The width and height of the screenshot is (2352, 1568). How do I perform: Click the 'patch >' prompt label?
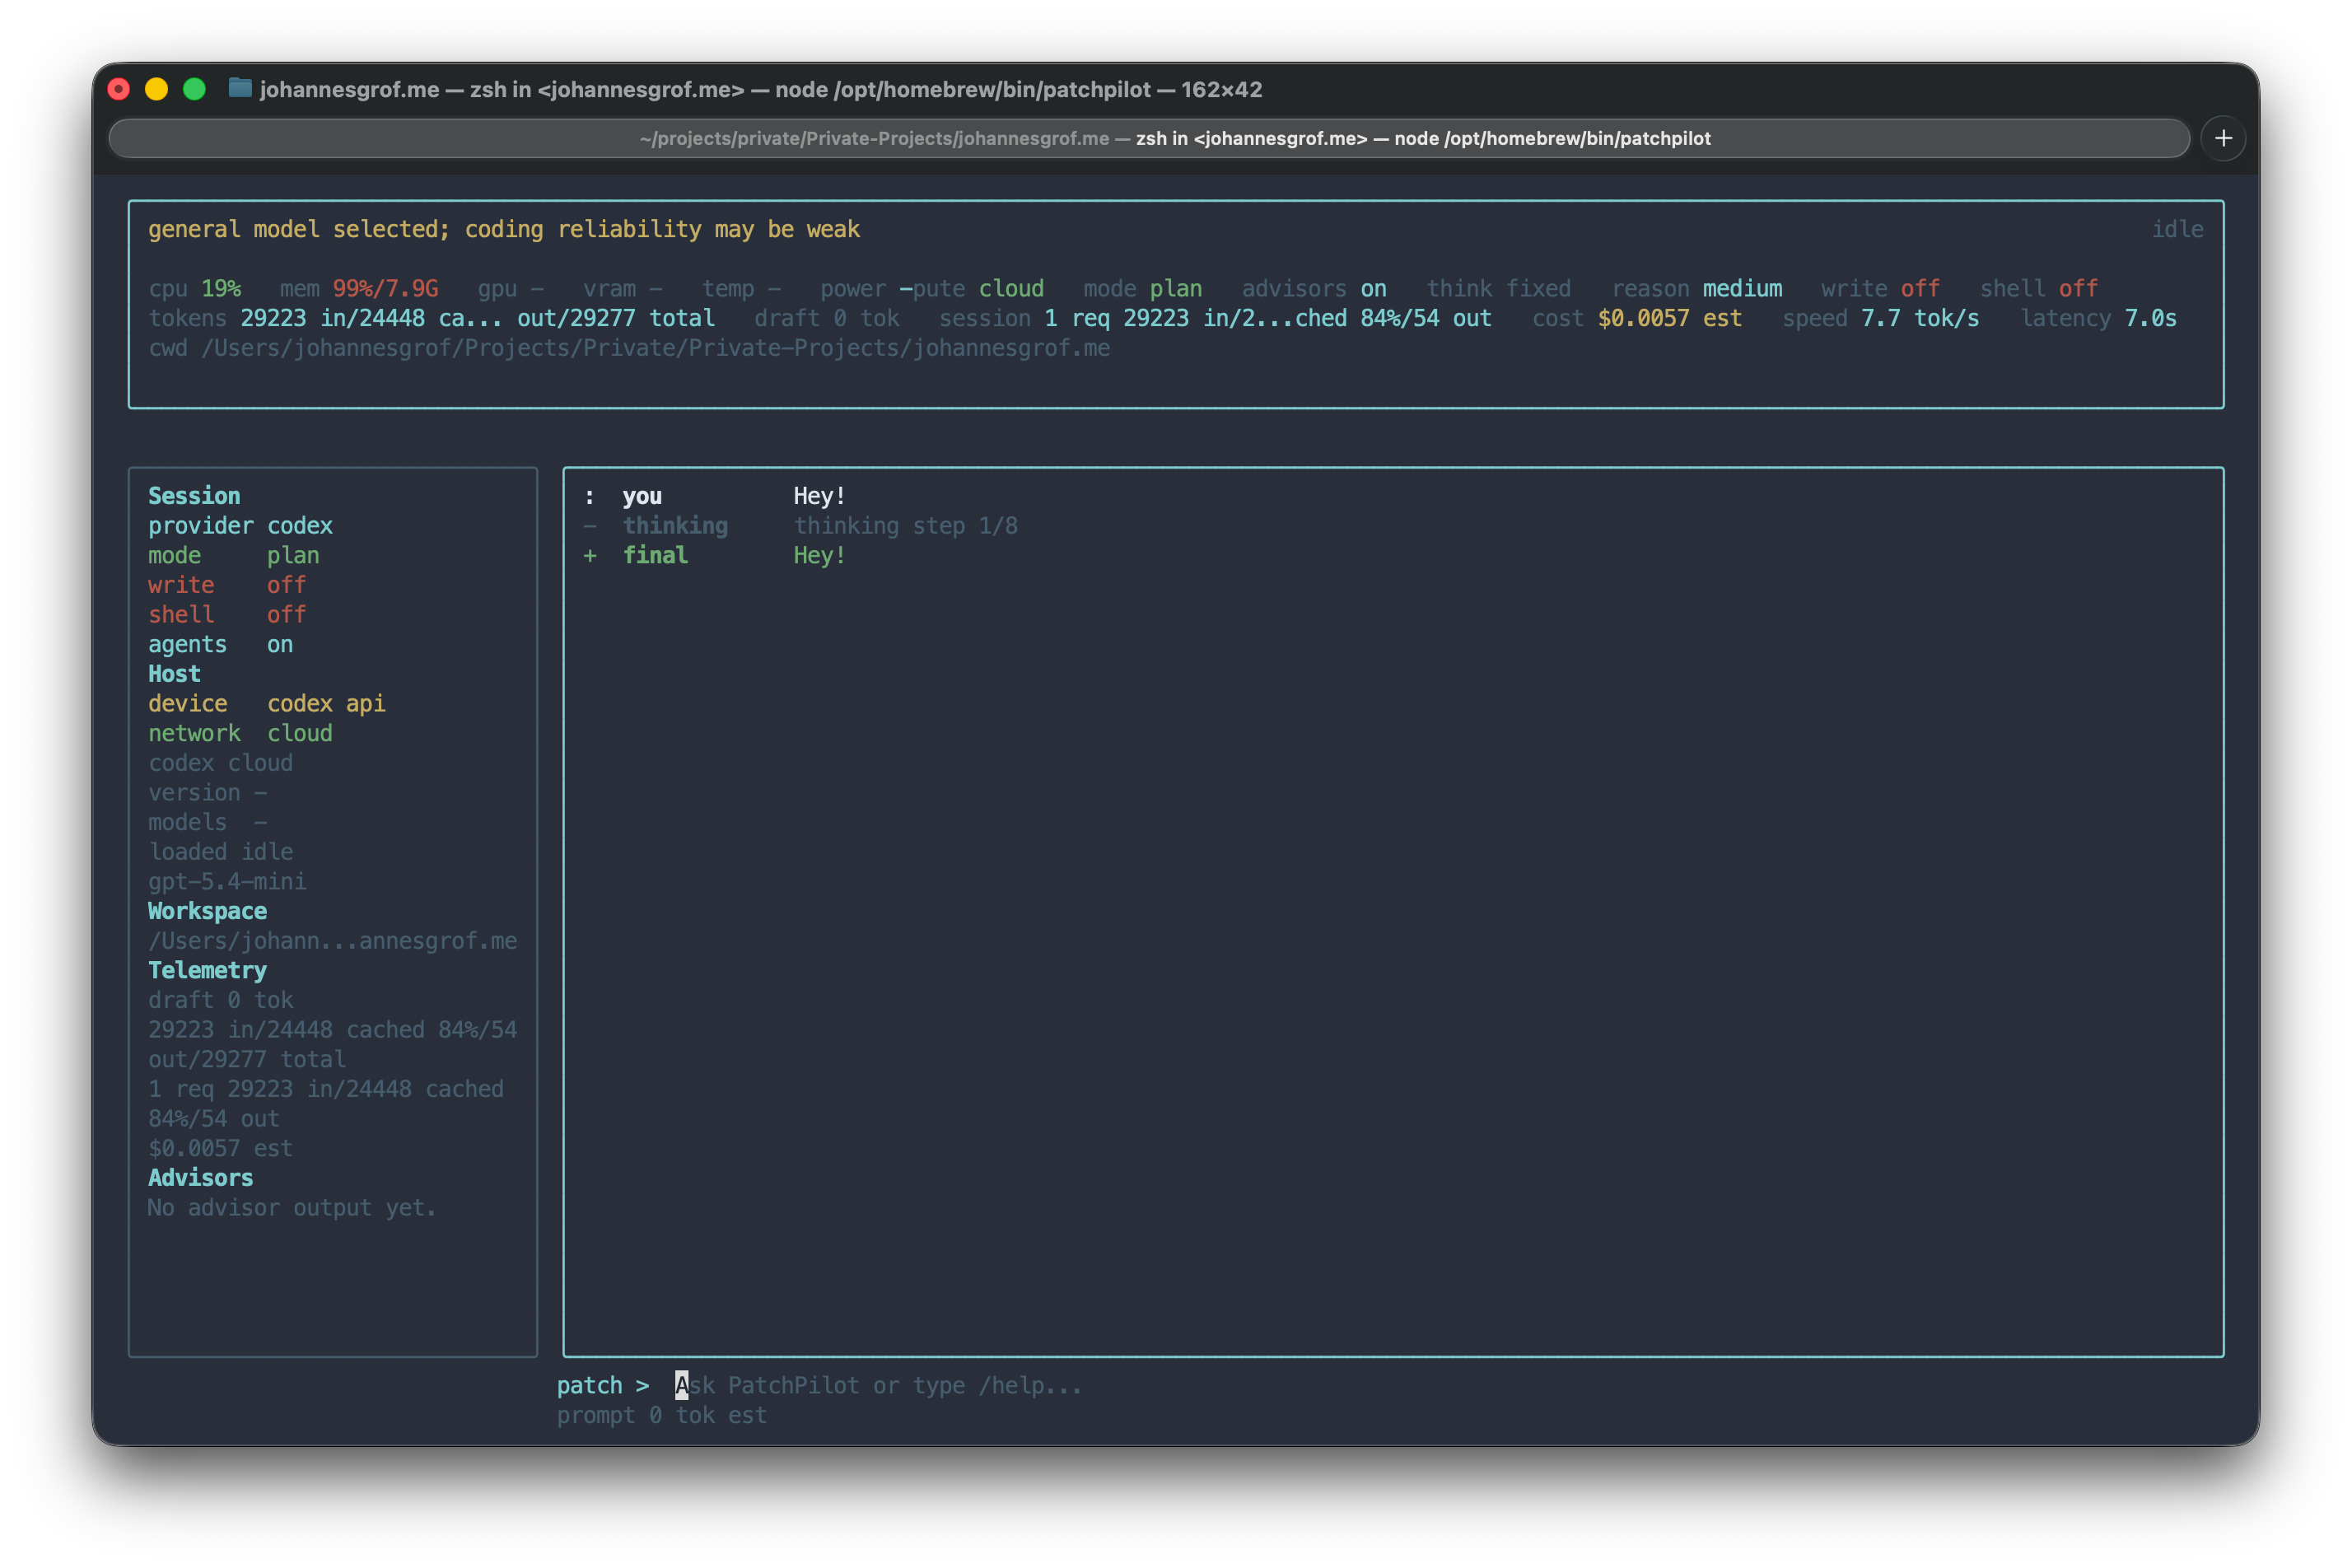coord(603,1385)
